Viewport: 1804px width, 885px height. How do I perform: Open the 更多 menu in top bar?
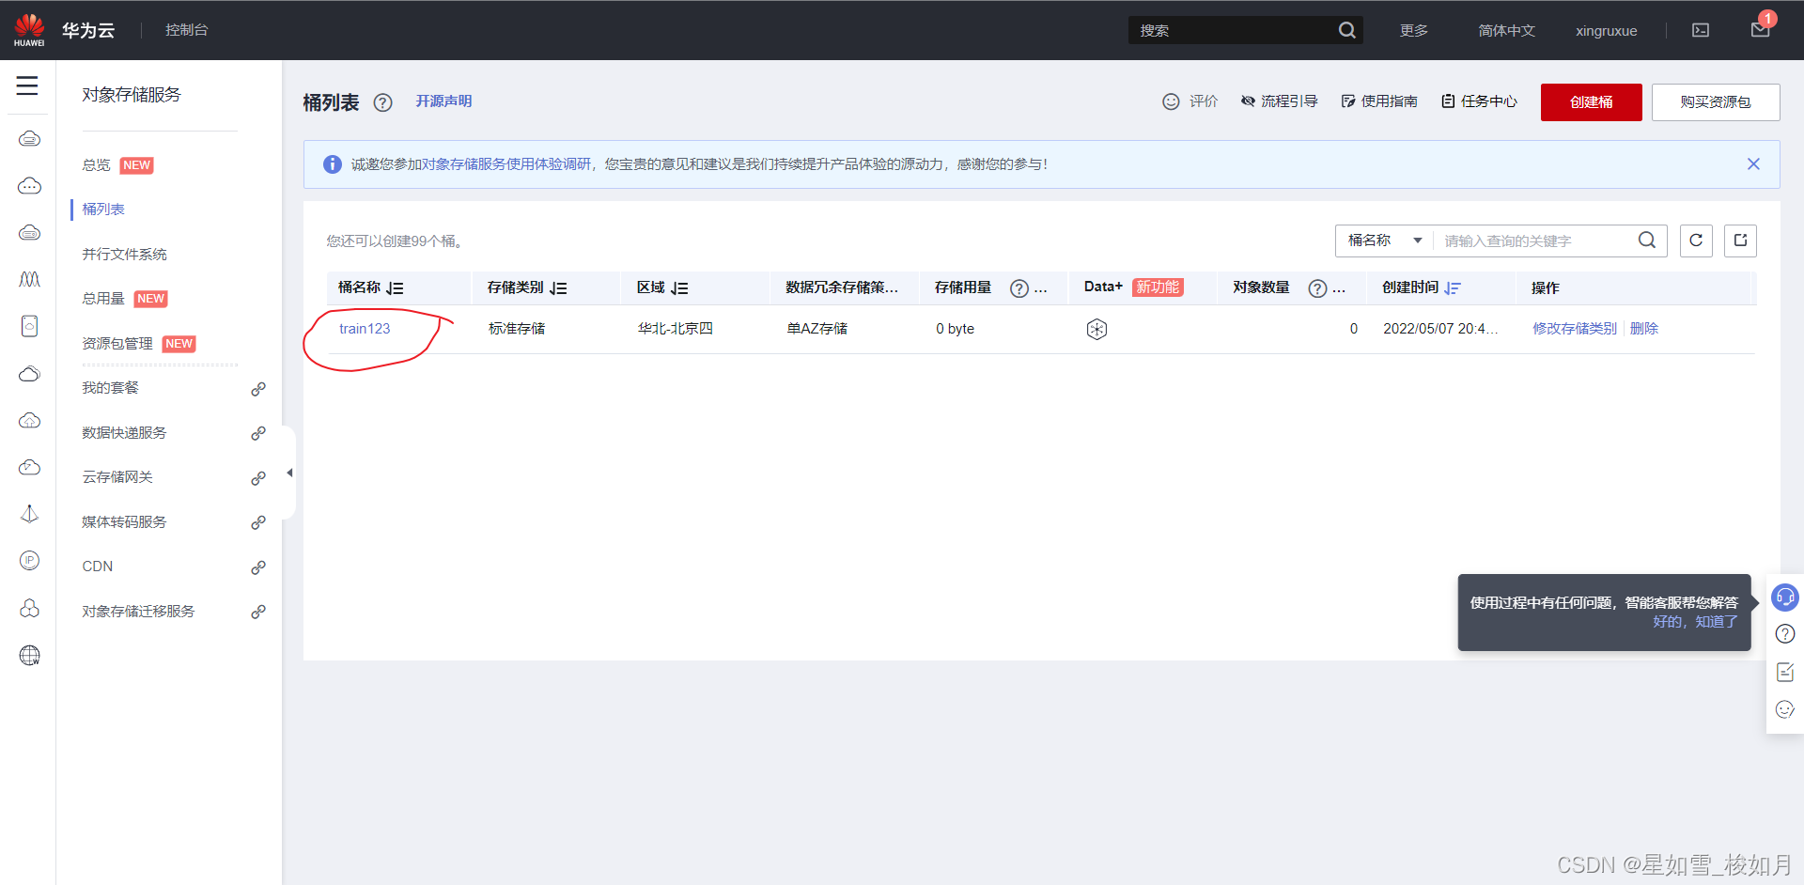point(1414,31)
